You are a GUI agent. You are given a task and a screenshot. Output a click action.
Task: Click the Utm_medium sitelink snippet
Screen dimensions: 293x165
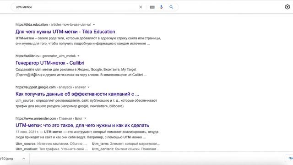point(52,149)
